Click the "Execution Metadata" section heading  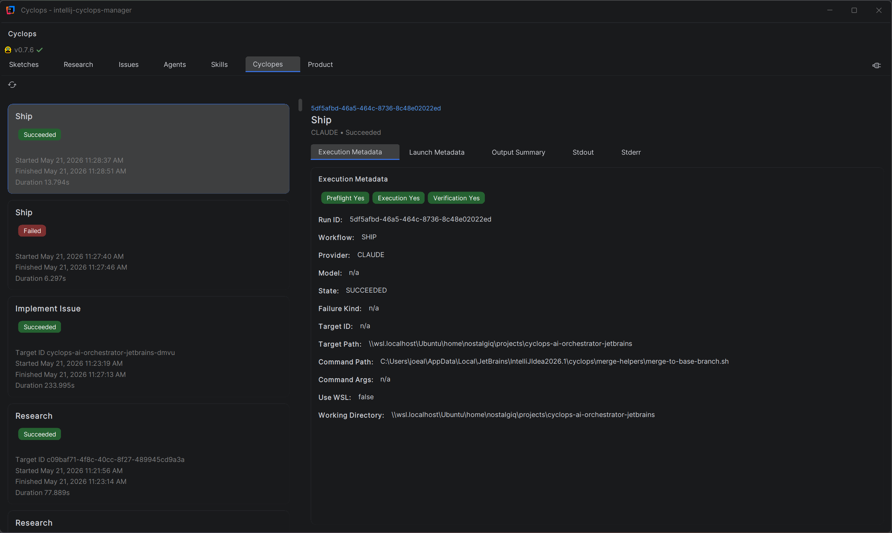coord(353,179)
